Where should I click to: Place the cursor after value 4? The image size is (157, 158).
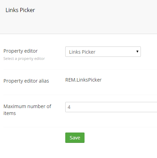[x=71, y=107]
